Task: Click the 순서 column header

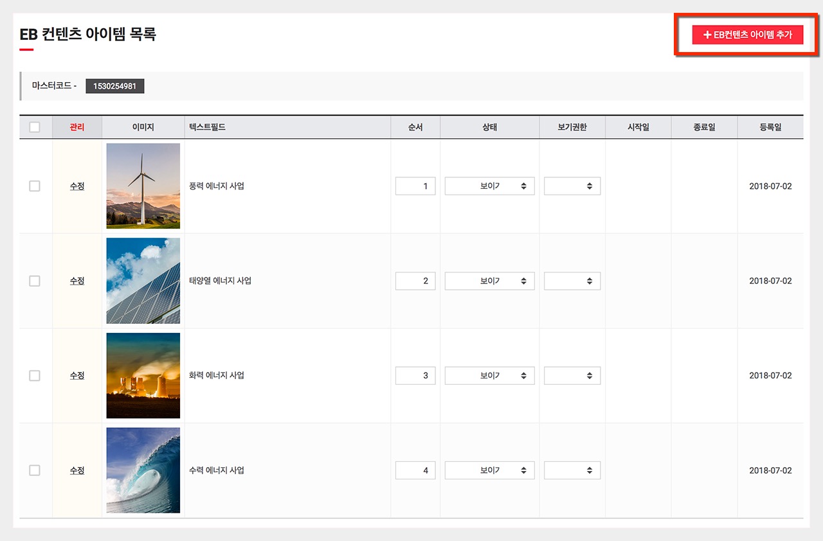Action: coord(415,127)
